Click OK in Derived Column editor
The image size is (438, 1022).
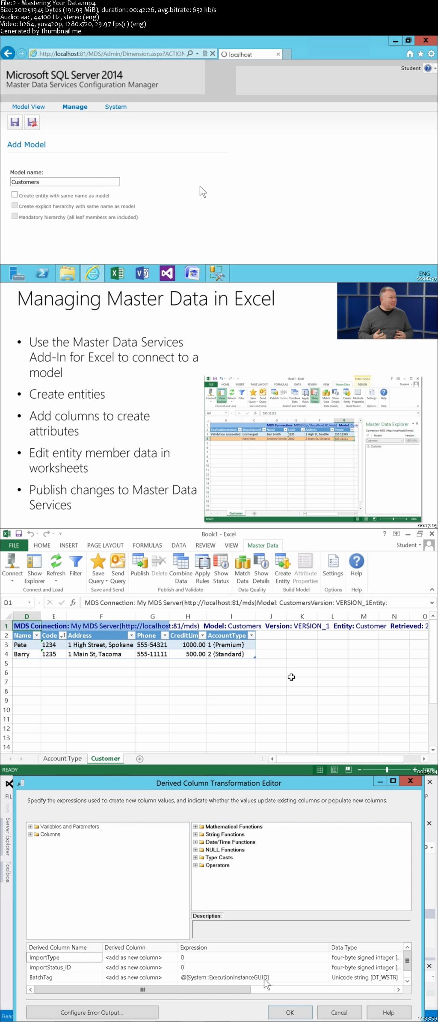click(x=290, y=1012)
